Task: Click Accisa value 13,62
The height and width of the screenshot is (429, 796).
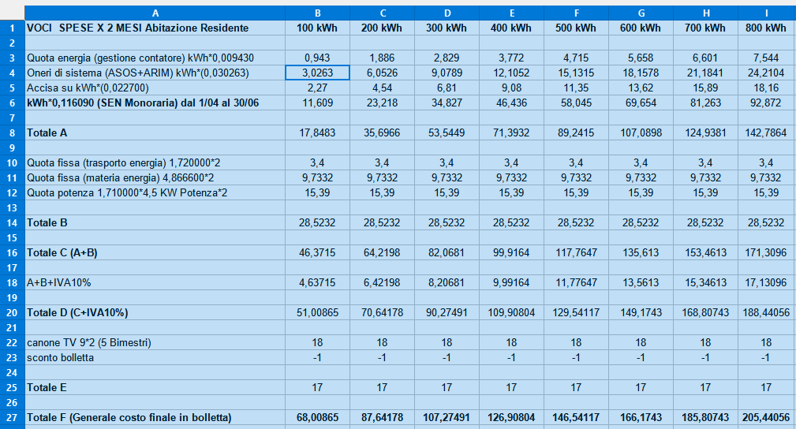Action: pos(641,88)
